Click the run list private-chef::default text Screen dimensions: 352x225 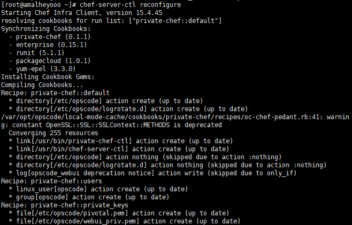(175, 21)
